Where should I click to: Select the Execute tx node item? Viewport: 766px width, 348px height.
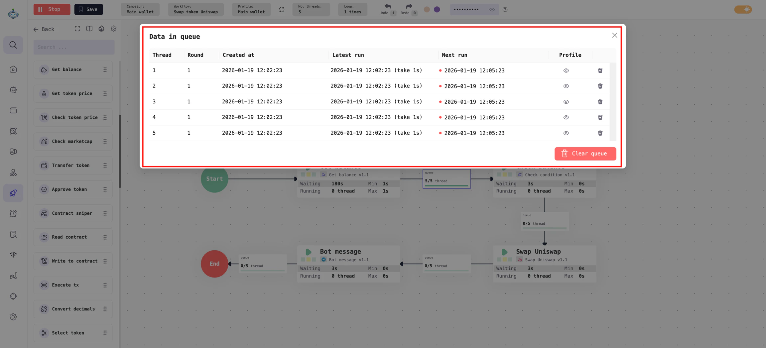[73, 285]
